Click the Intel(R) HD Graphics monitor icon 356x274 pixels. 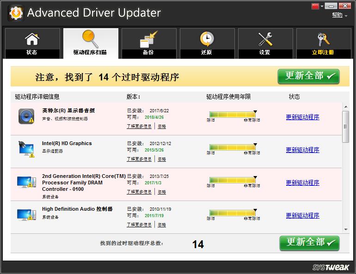tap(26, 149)
